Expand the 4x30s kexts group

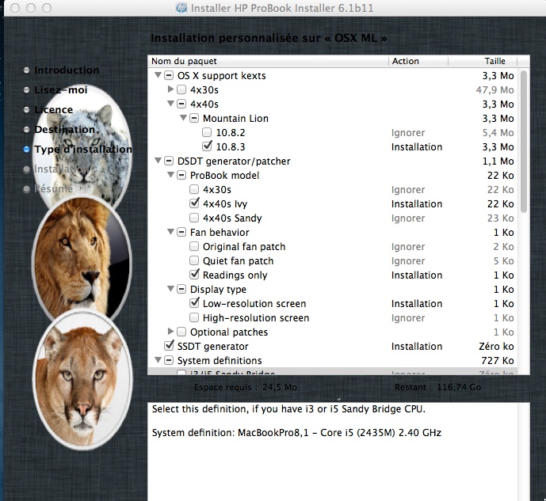[x=170, y=89]
